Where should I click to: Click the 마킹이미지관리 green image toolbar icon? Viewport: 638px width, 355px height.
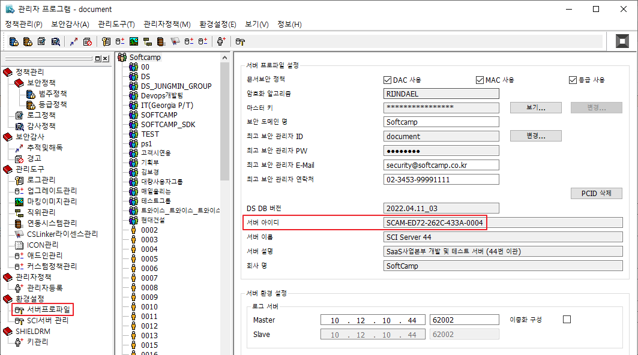click(134, 41)
